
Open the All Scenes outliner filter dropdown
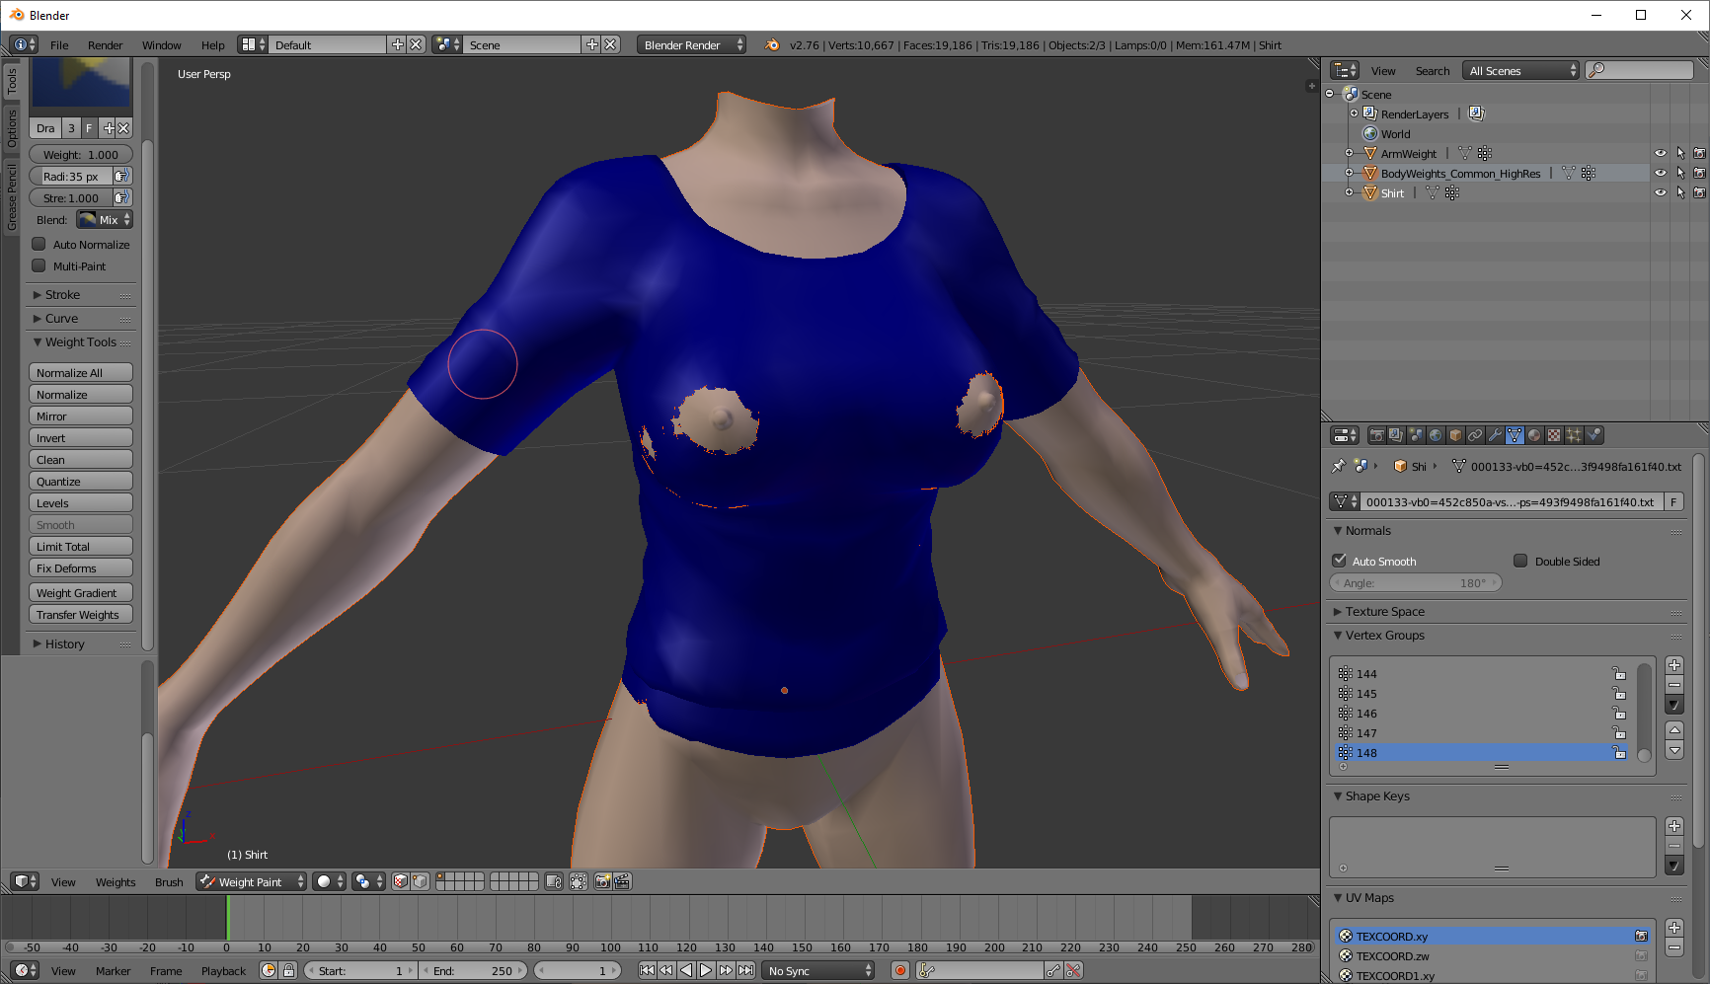click(x=1521, y=70)
